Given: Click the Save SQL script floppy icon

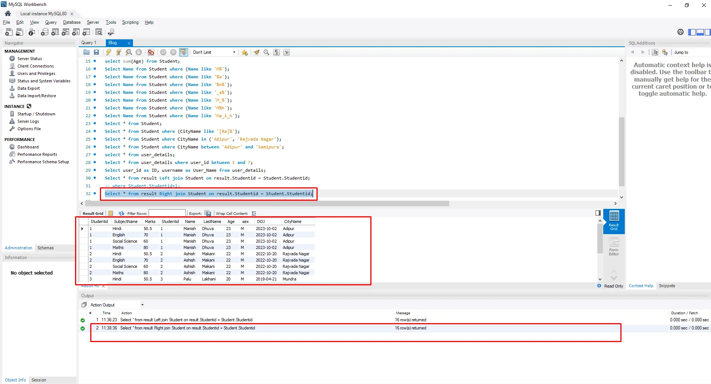Looking at the screenshot, I should (97, 52).
